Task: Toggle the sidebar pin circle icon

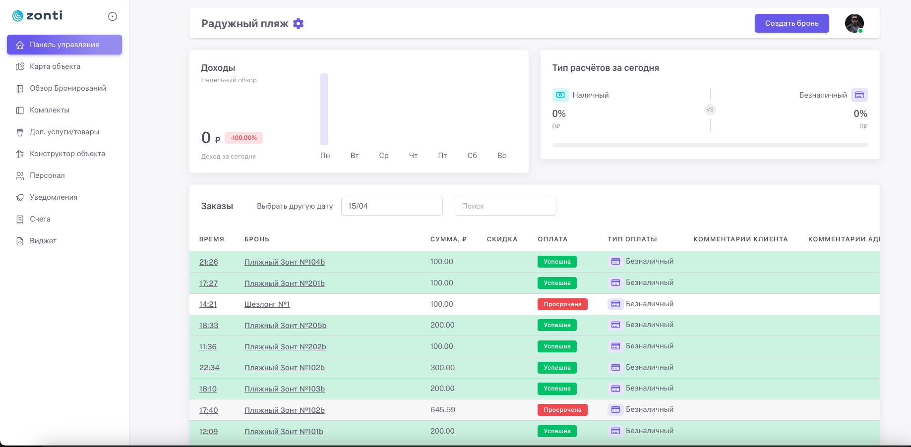Action: pos(113,16)
